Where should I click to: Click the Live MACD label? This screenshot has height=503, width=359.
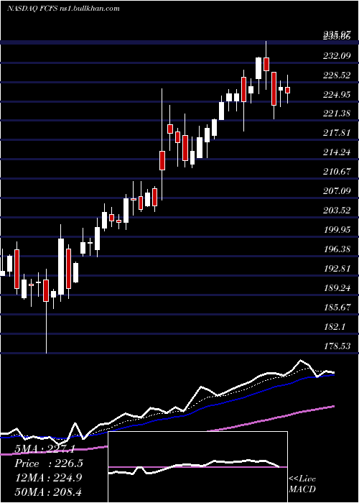click(302, 484)
